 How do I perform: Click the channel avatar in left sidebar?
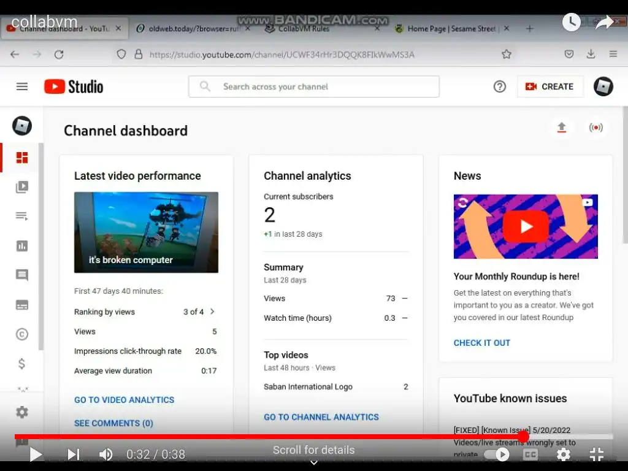point(22,126)
